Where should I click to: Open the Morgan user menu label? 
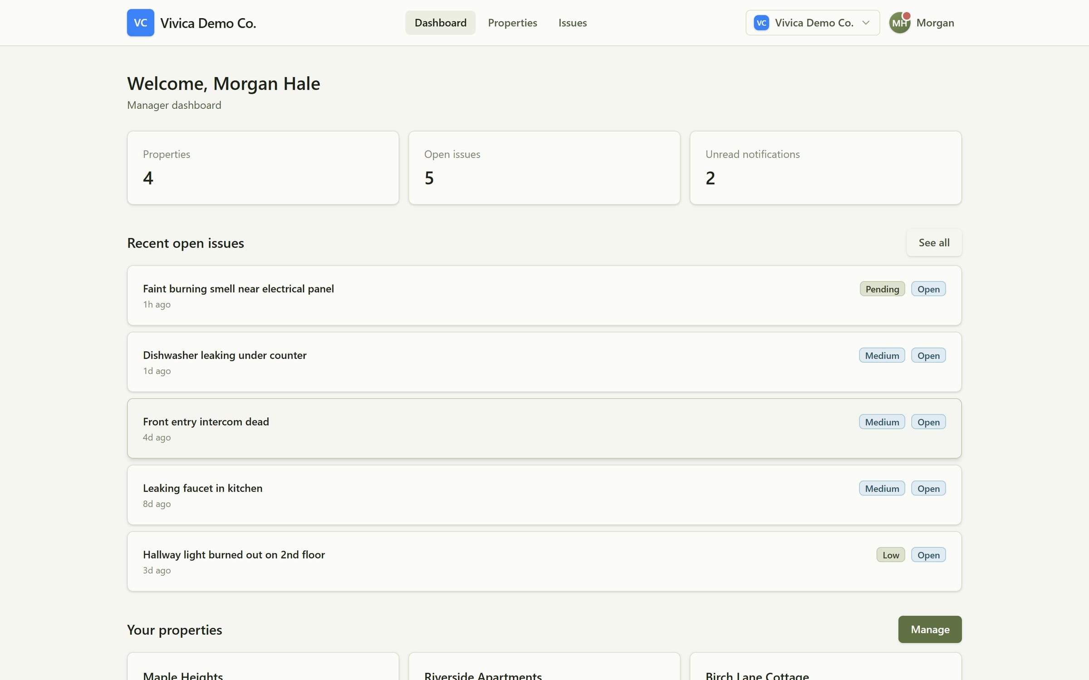(935, 23)
